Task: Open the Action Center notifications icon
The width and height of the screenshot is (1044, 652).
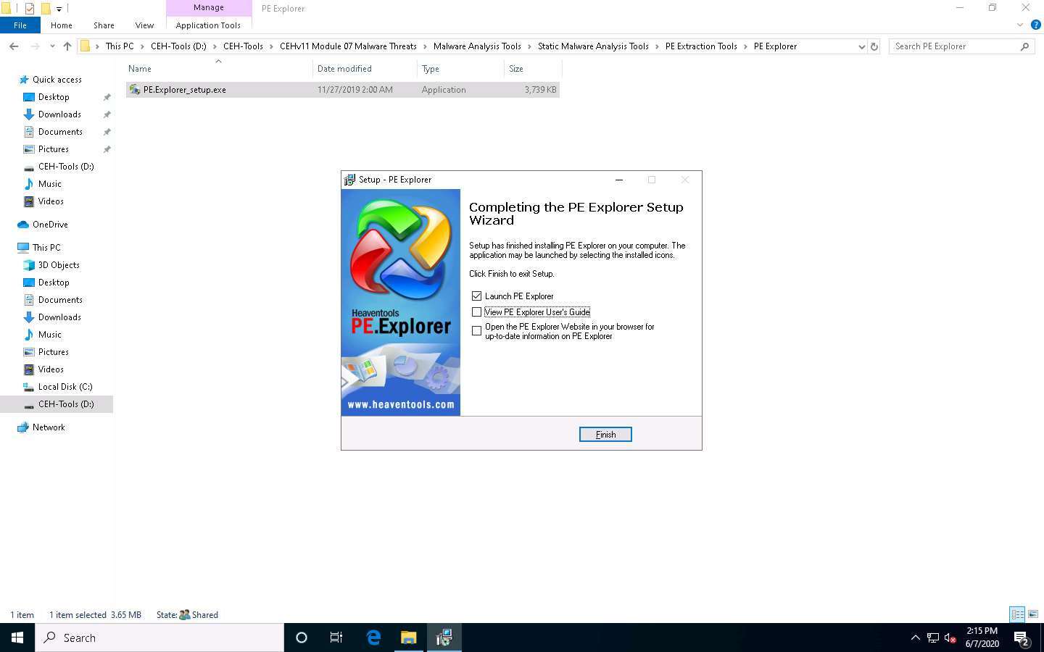Action: (1022, 638)
